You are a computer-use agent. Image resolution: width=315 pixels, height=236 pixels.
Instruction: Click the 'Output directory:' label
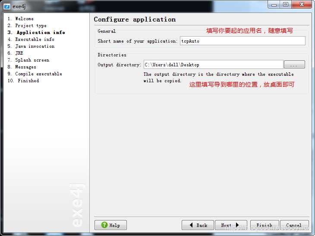click(120, 65)
